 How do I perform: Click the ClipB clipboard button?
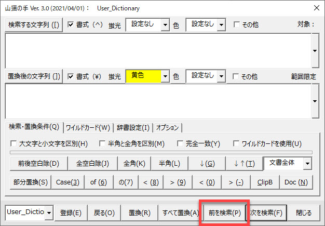point(265,182)
